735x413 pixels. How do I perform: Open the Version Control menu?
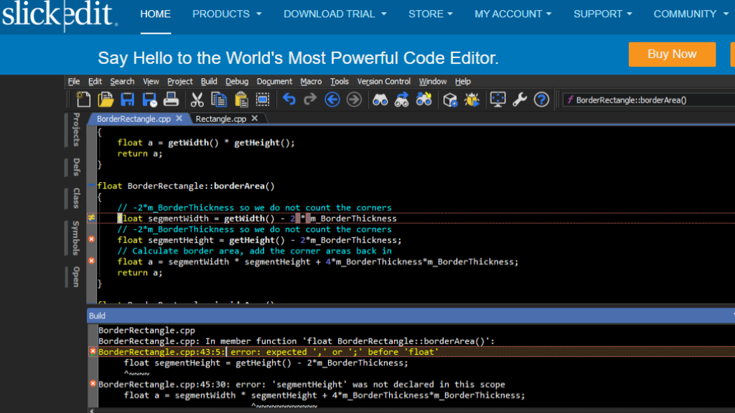tap(383, 82)
